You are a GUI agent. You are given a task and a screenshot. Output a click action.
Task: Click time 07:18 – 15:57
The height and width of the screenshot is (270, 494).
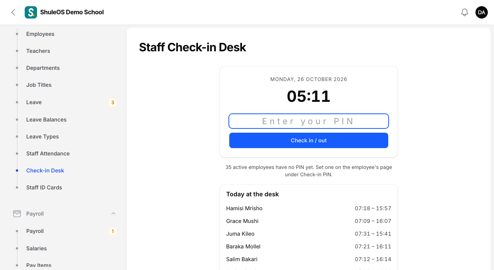pyautogui.click(x=373, y=208)
